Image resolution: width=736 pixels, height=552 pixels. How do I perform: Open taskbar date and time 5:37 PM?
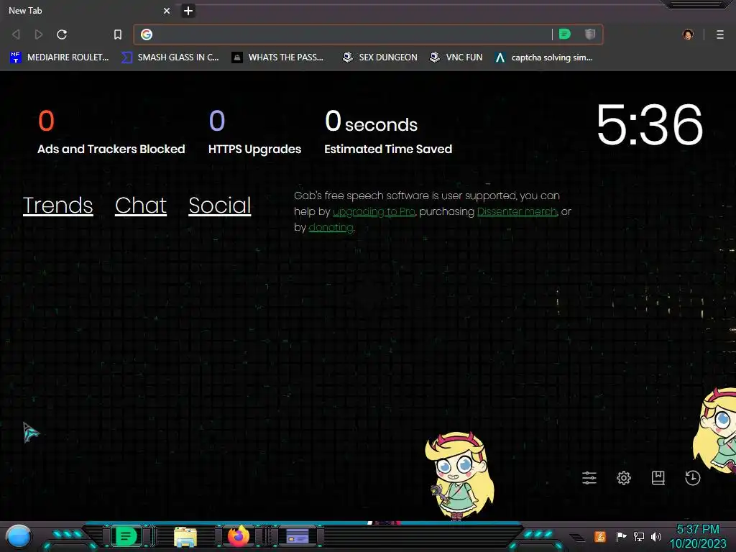[698, 536]
